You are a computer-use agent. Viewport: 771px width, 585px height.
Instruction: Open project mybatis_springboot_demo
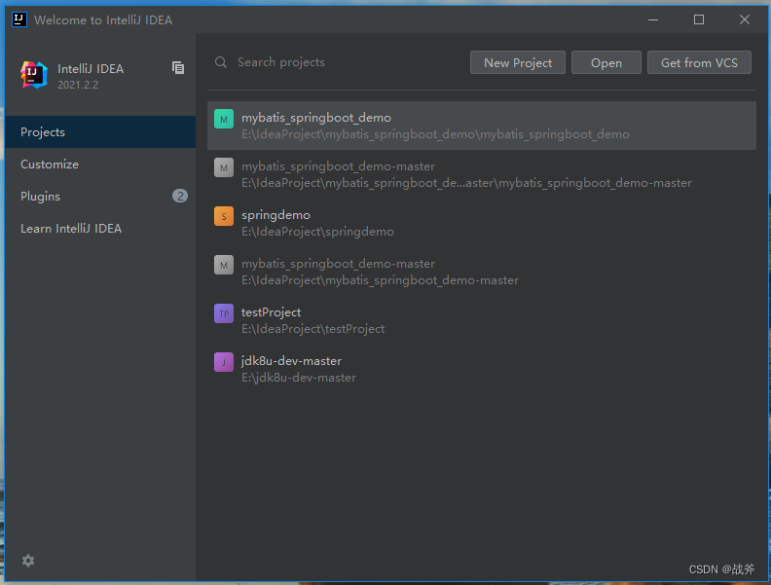click(482, 126)
